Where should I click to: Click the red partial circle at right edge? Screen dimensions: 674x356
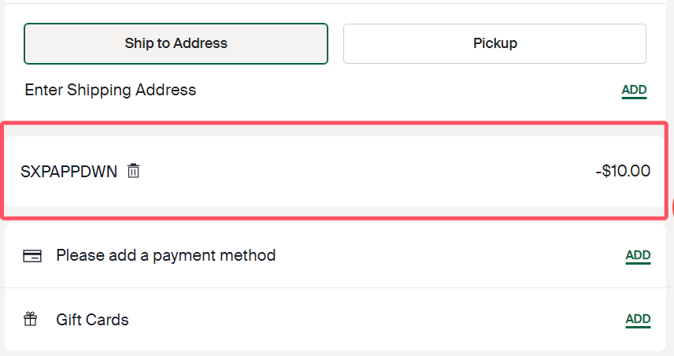[x=672, y=206]
